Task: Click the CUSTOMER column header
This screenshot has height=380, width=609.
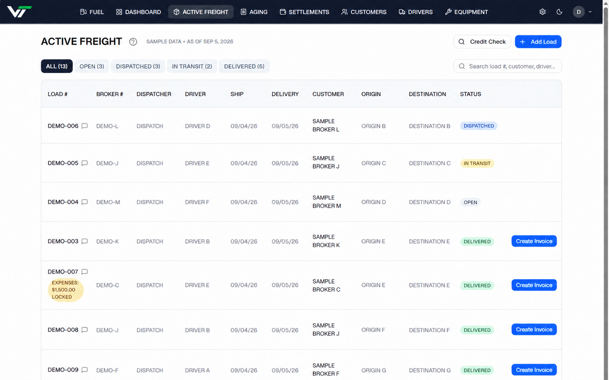Action: (x=328, y=94)
